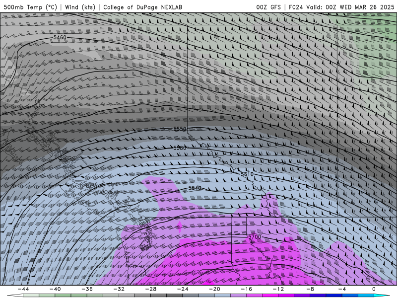The image size is (397, 298).
Task: Click the -28 colorbar tick label
Action: click(151, 289)
